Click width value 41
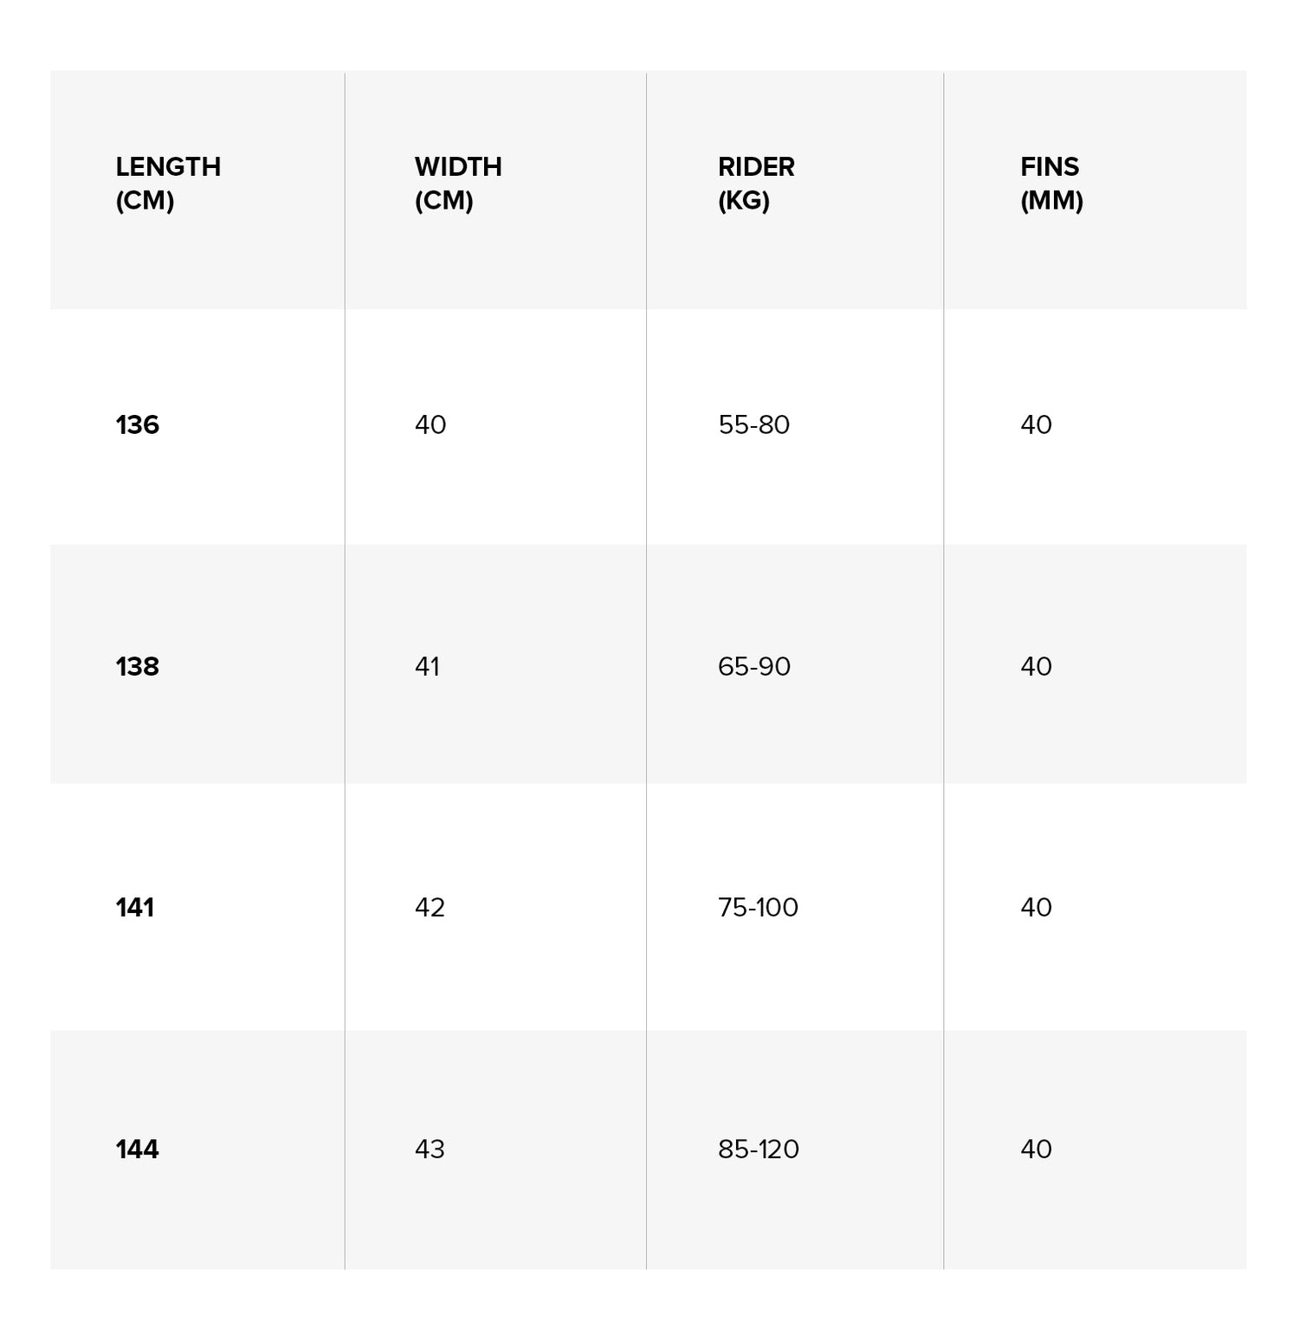 click(427, 667)
